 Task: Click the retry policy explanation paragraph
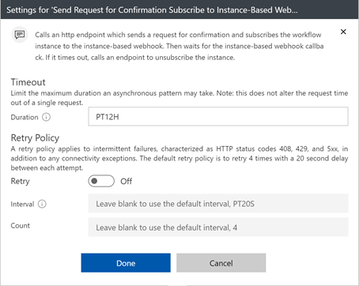179,158
